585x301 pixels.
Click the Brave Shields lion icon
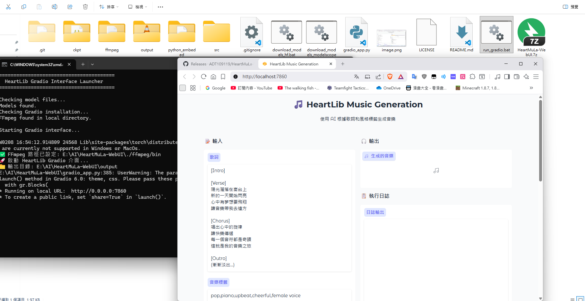[390, 77]
